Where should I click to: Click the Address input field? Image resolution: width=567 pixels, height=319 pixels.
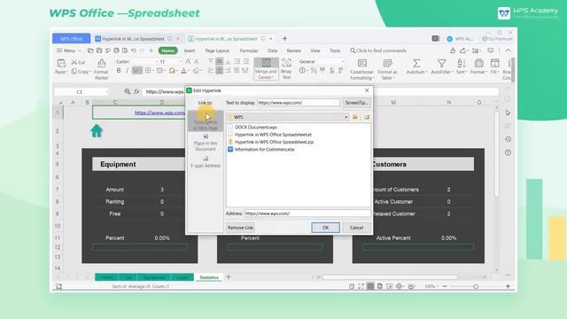tap(307, 214)
